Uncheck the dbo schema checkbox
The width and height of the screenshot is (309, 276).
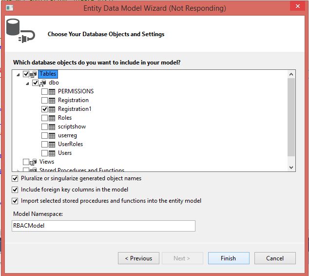[35, 83]
